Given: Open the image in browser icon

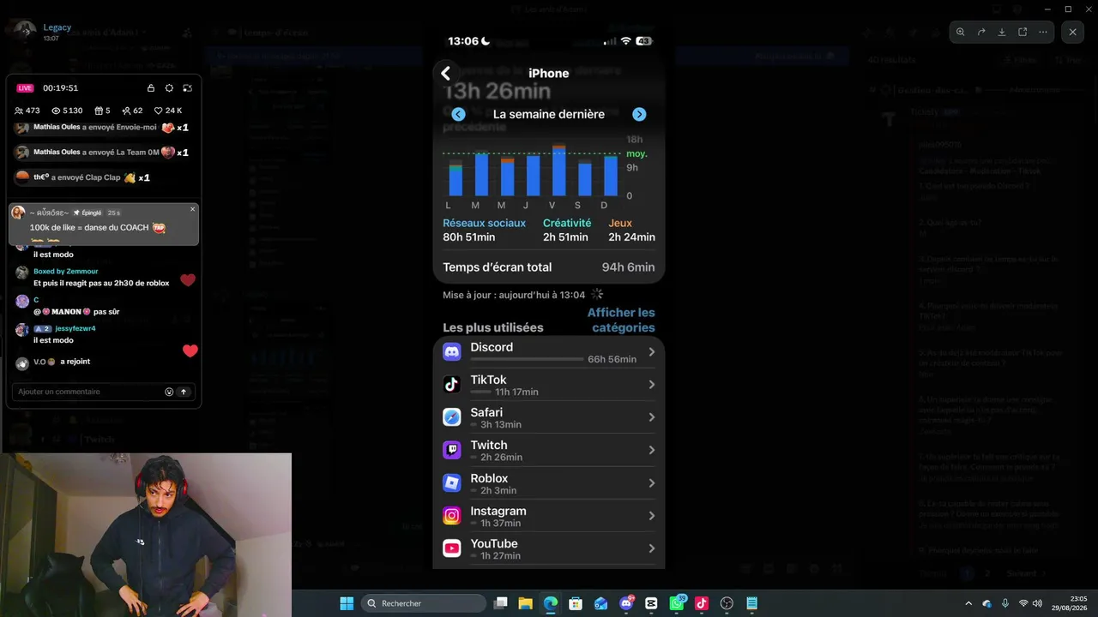Looking at the screenshot, I should (1023, 32).
